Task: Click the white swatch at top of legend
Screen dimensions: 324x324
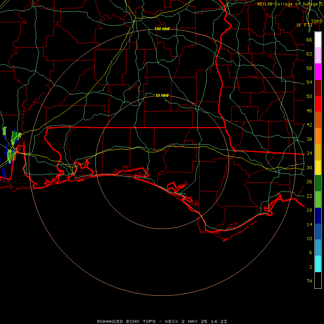Action: 318,40
